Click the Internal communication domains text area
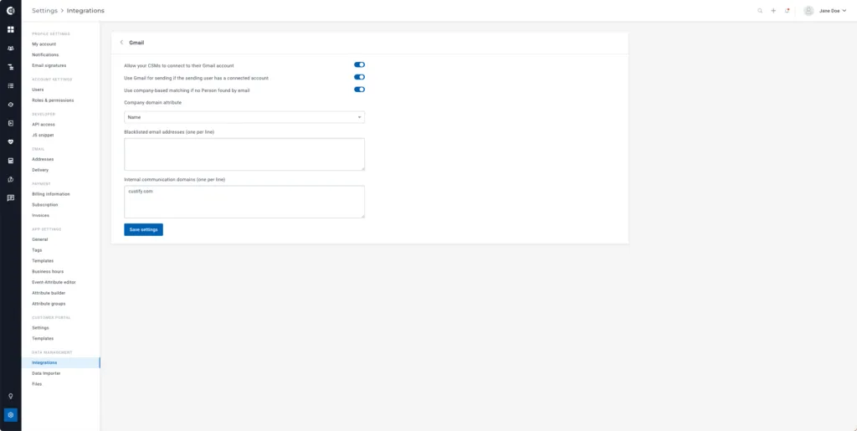The height and width of the screenshot is (431, 857). coord(244,203)
